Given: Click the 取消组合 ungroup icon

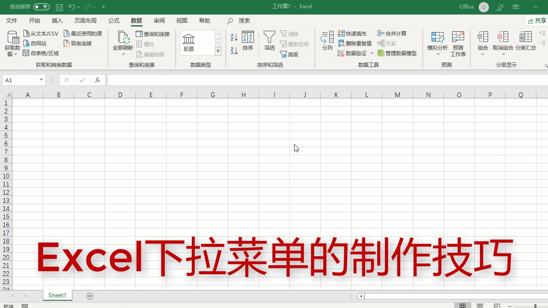Looking at the screenshot, I should click(503, 37).
